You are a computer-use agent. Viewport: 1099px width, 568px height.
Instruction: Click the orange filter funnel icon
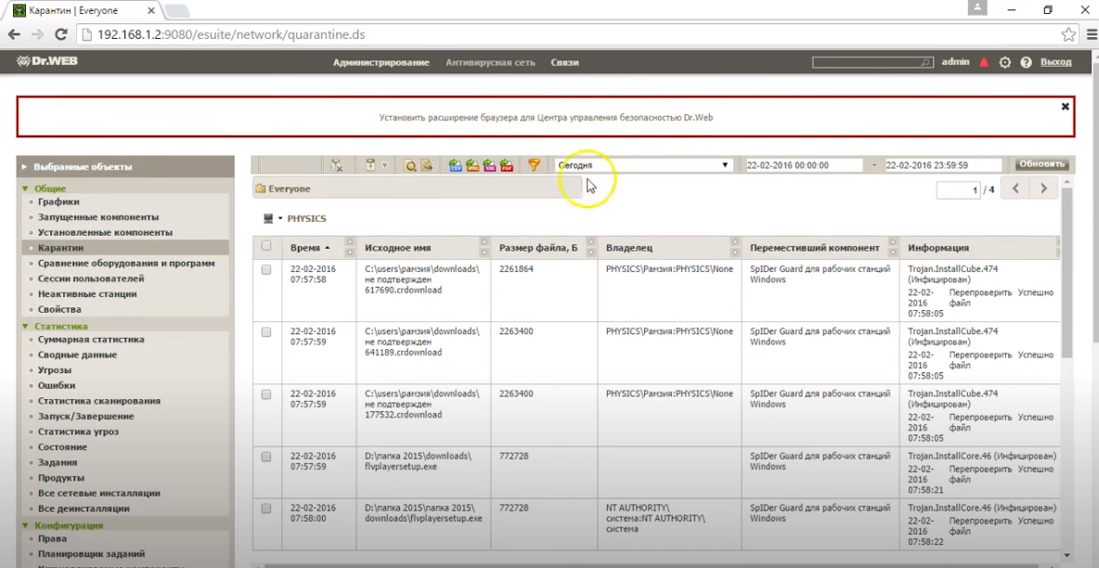pyautogui.click(x=534, y=165)
